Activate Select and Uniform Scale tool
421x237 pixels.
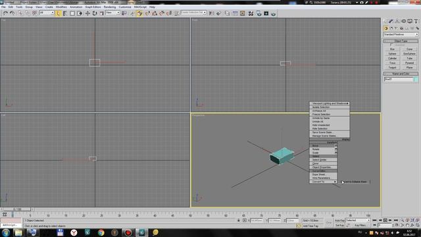102,13
